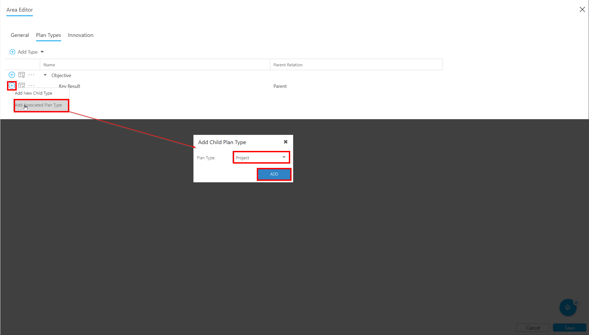Screen dimensions: 589x335
Task: Click the Add Type plus icon
Action: coord(12,52)
